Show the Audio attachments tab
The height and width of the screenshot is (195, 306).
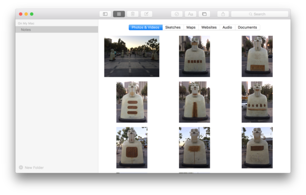pos(227,27)
